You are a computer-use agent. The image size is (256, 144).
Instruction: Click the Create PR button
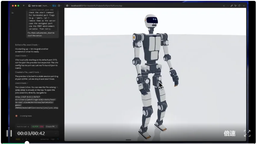point(50,126)
